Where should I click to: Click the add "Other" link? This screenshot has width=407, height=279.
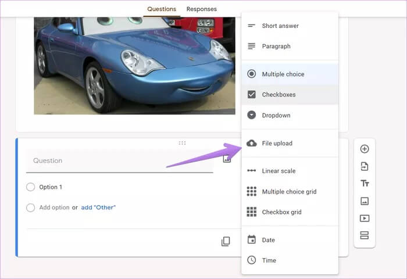point(98,208)
